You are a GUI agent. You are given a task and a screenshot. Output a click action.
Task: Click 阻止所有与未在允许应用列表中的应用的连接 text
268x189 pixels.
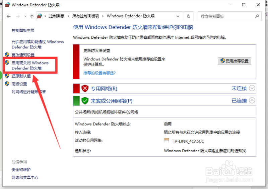(x=202, y=132)
